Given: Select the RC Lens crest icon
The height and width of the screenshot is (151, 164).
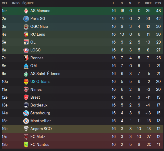Looking at the screenshot, I should pyautogui.click(x=26, y=34).
